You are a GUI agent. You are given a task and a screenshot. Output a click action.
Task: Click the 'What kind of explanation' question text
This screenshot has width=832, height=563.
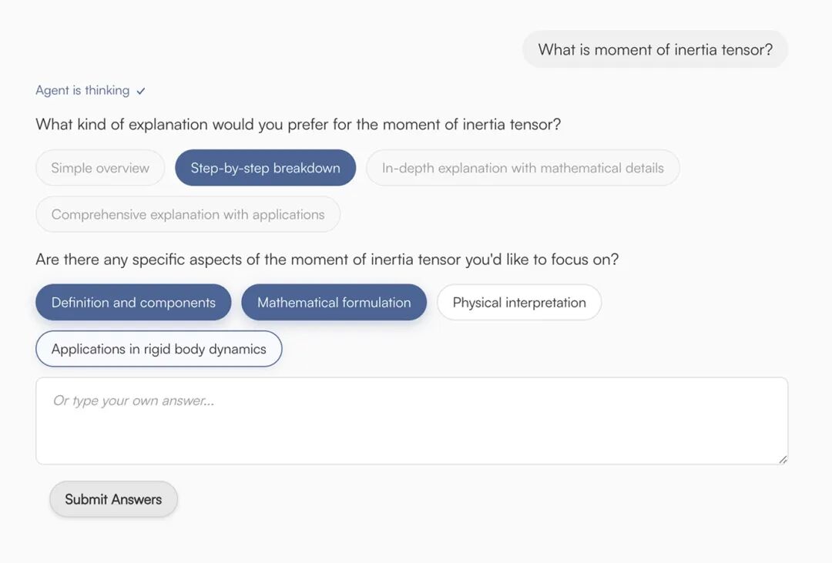298,124
